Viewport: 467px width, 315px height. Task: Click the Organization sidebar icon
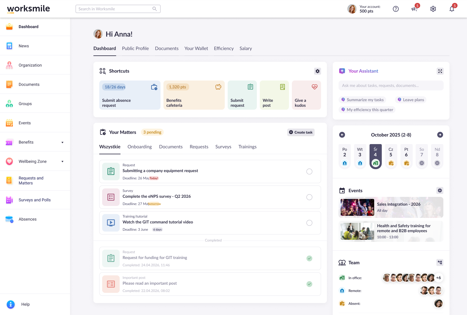(9, 65)
